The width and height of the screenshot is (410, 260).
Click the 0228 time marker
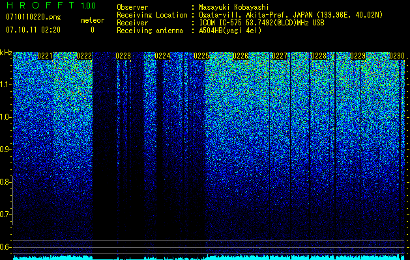click(x=319, y=56)
